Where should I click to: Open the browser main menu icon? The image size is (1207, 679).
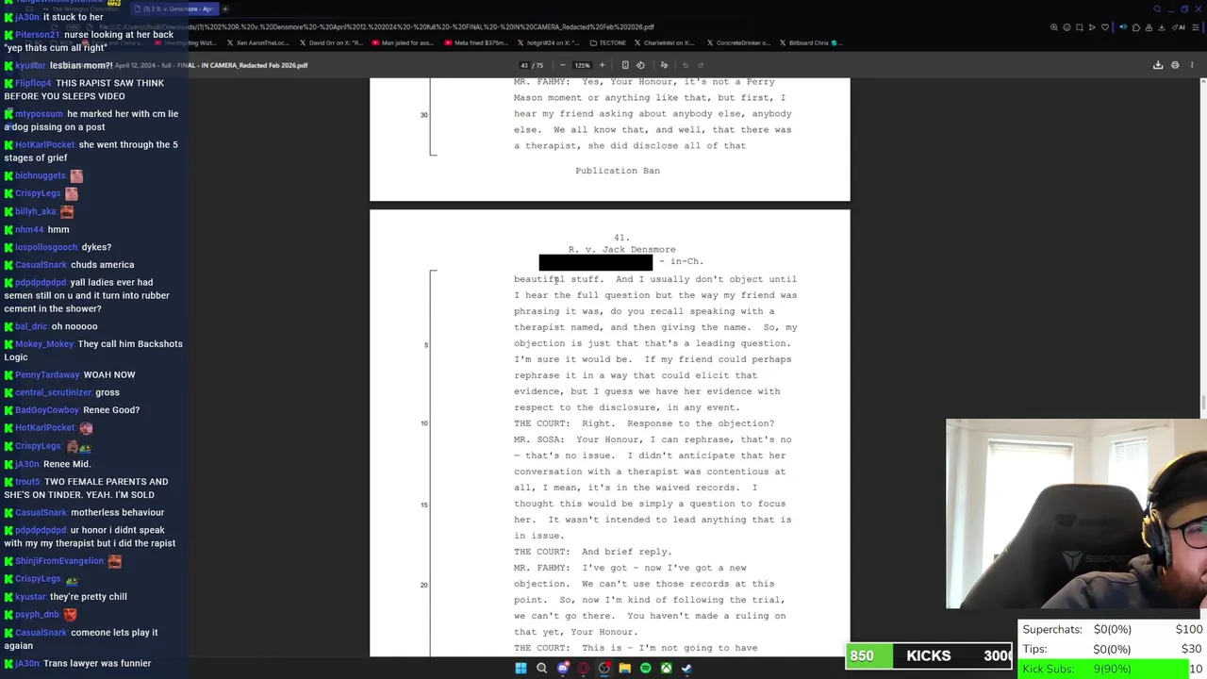pos(1196,27)
